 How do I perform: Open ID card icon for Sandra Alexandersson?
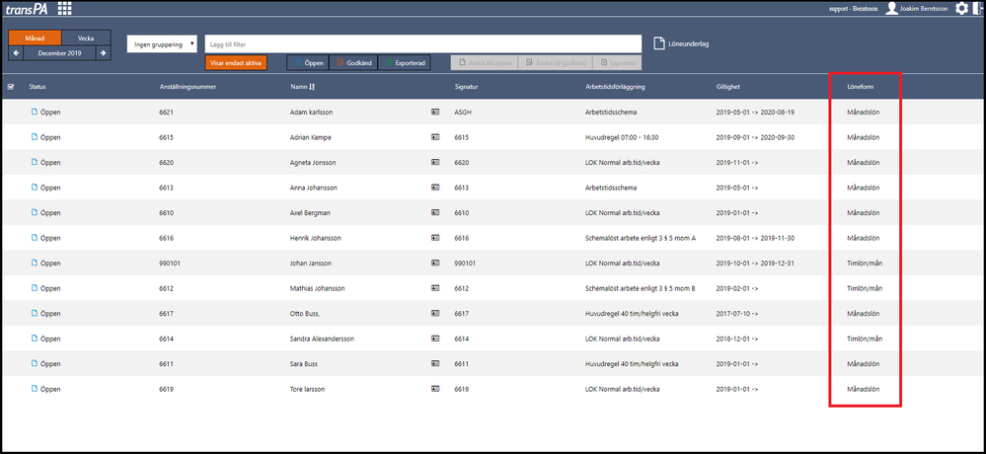click(435, 339)
